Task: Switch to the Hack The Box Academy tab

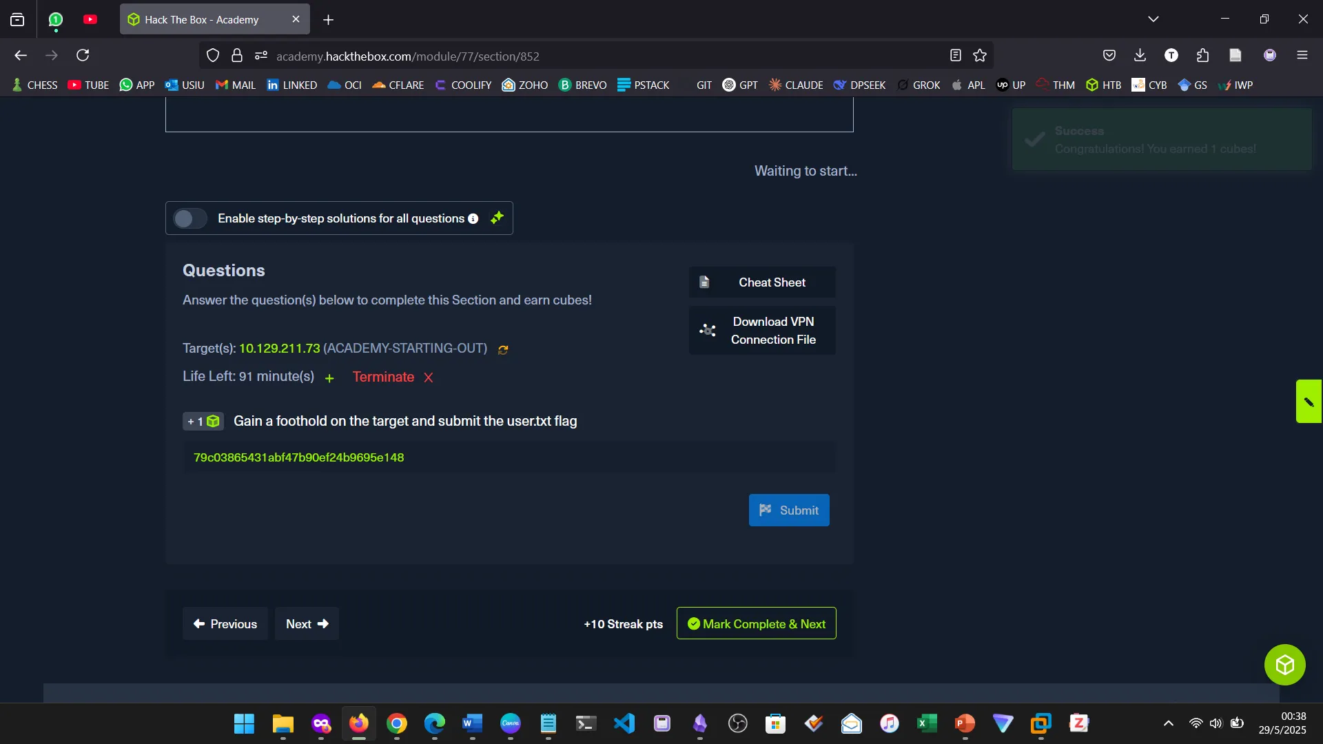Action: coord(203,19)
